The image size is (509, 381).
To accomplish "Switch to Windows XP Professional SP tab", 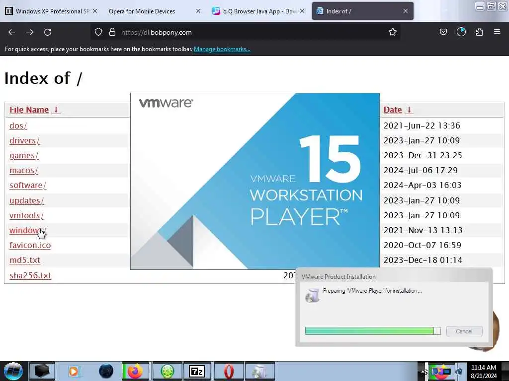I will click(x=52, y=11).
